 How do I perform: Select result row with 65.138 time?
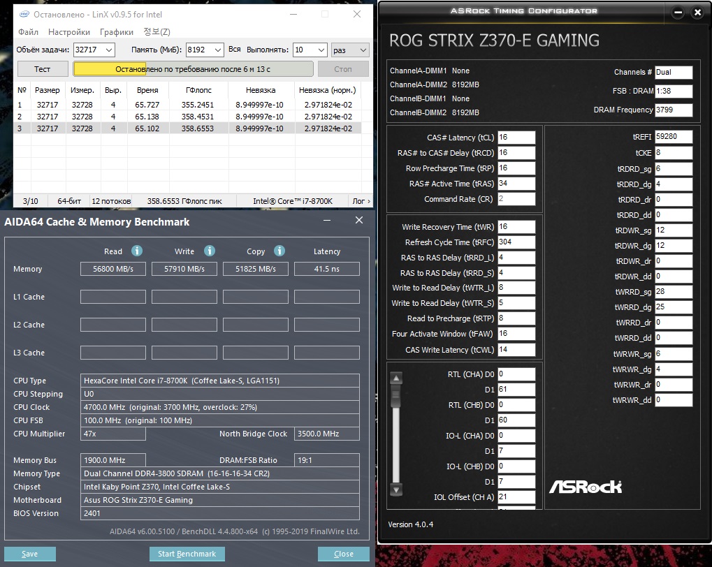[189, 116]
